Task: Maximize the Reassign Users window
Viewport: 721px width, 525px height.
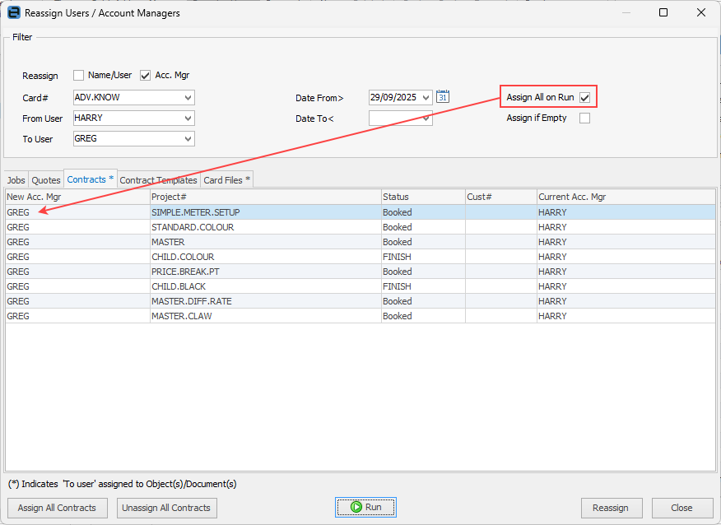Action: 663,13
